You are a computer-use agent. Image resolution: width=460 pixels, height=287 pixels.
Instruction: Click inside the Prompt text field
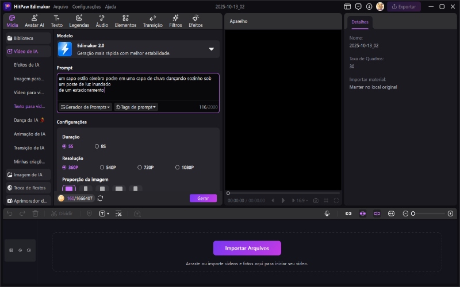(x=138, y=85)
